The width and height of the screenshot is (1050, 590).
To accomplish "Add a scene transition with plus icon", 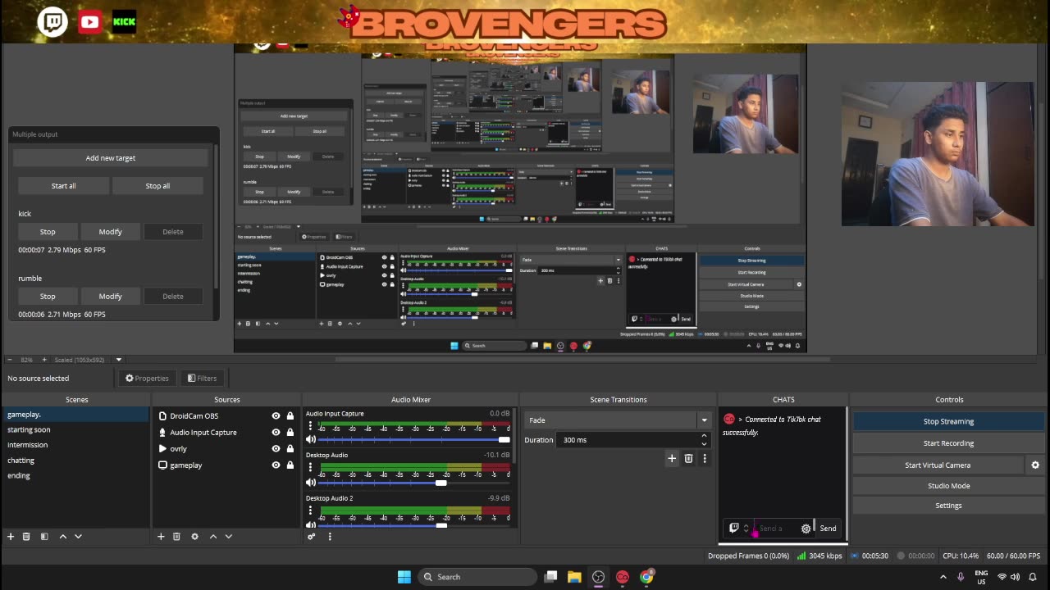I will (672, 458).
